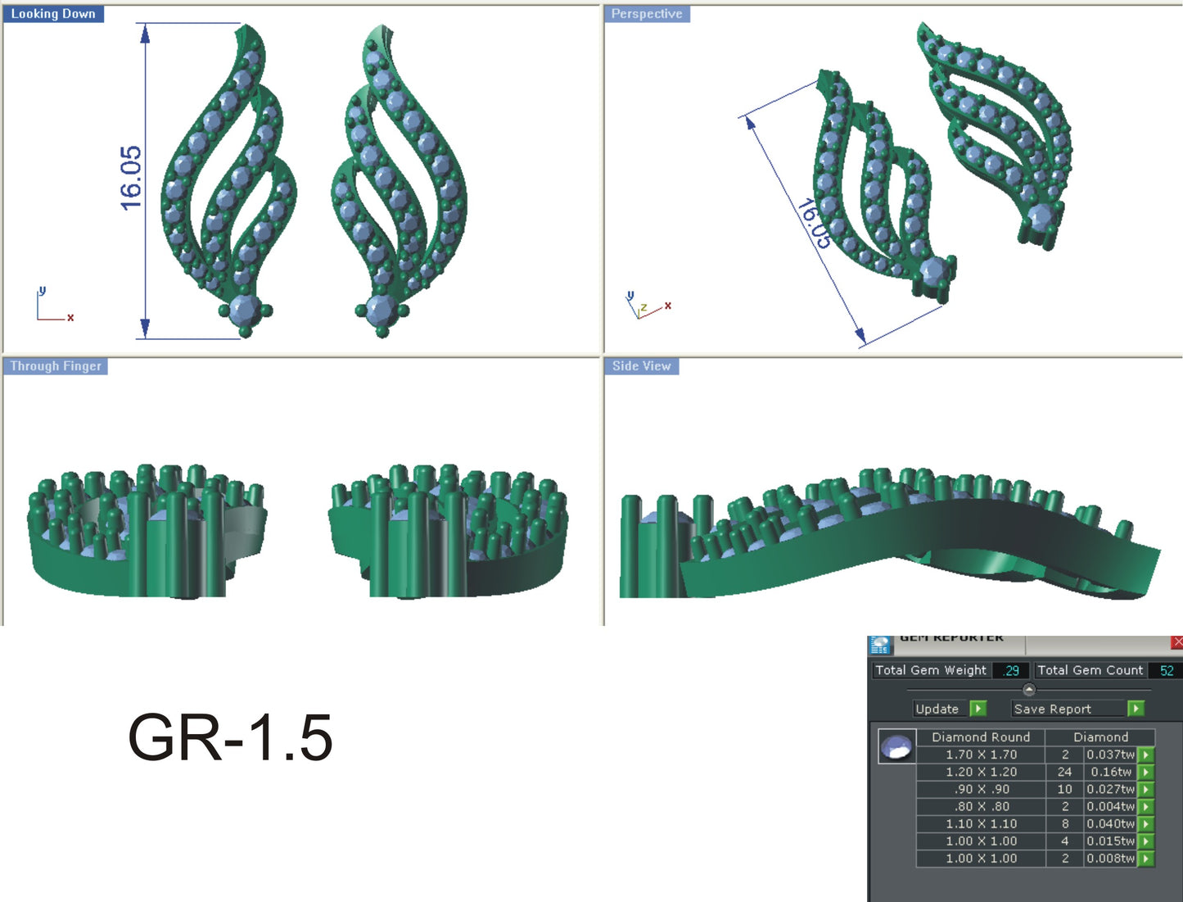This screenshot has height=902, width=1183.
Task: Click the green arrow beside Save Report
Action: click(1136, 709)
